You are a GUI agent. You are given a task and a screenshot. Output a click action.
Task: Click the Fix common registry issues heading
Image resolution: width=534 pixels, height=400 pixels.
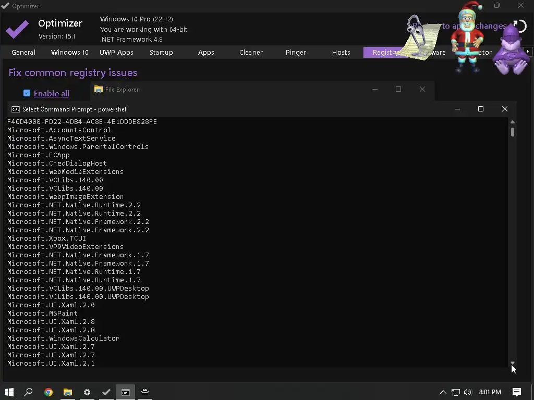click(x=73, y=73)
